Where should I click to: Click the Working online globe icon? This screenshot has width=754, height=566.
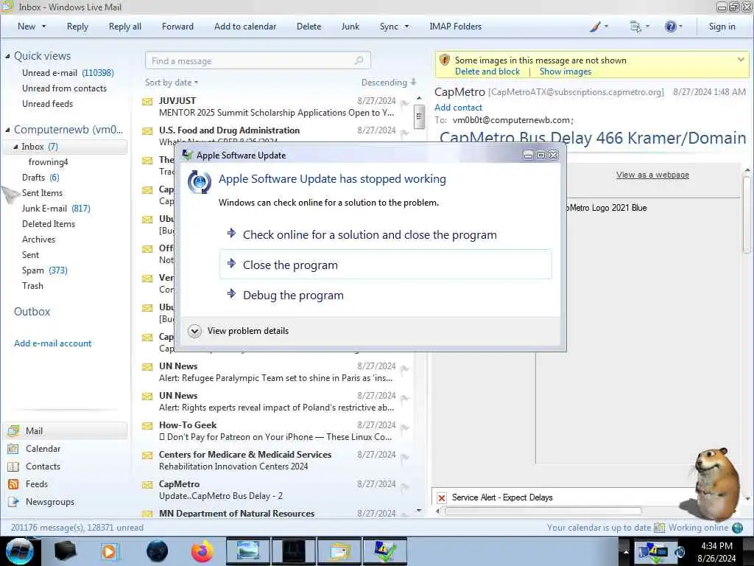tap(737, 528)
